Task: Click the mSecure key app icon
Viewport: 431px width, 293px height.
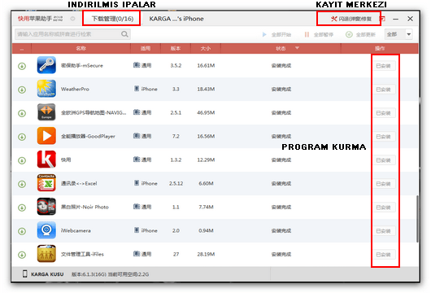Action: [46, 65]
